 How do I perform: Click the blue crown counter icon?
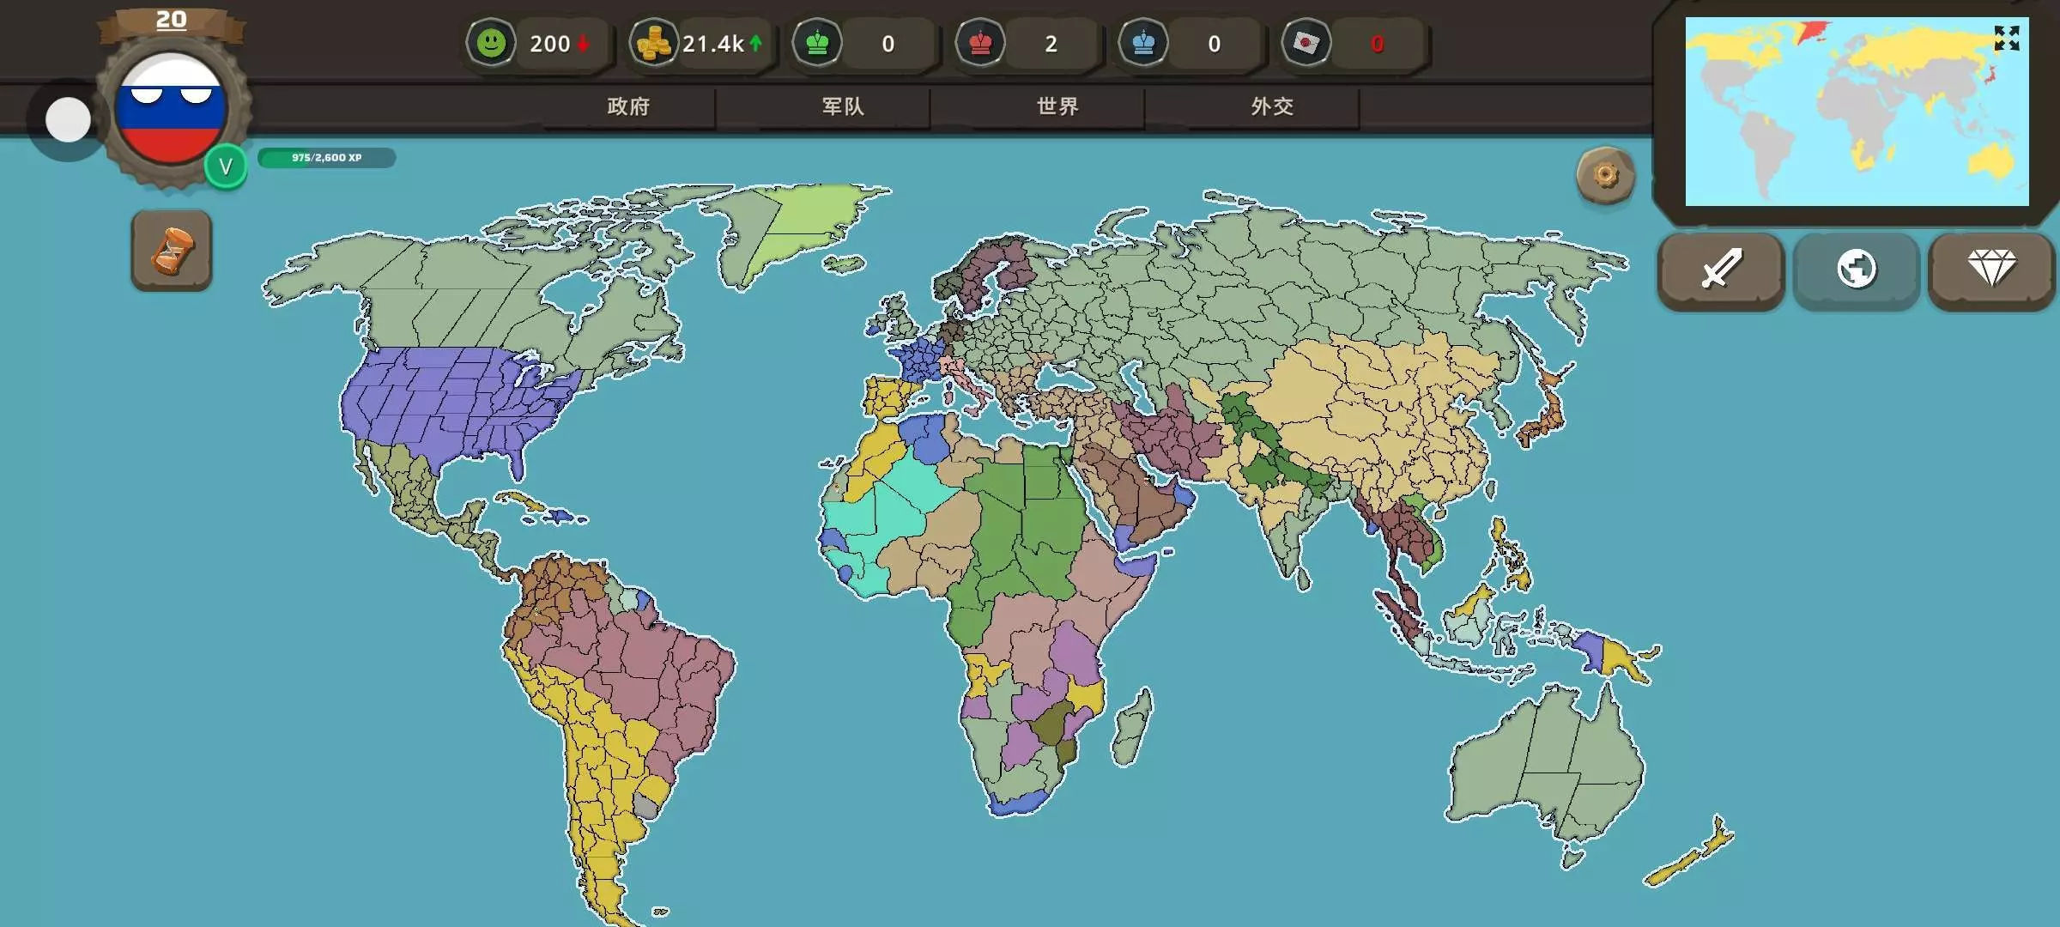[x=1143, y=43]
